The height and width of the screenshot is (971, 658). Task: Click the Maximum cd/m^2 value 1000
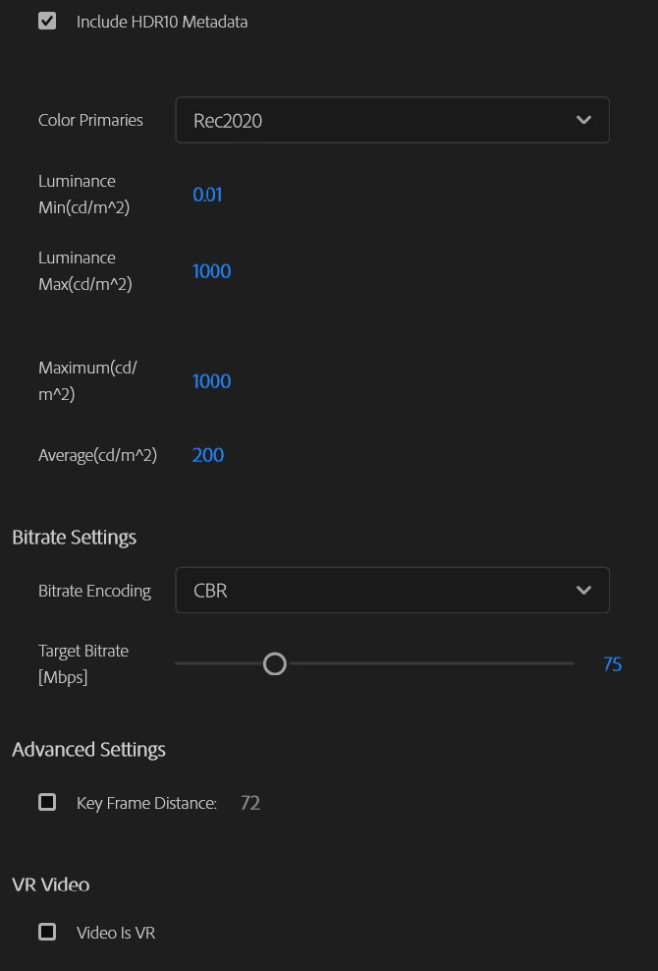click(x=212, y=381)
